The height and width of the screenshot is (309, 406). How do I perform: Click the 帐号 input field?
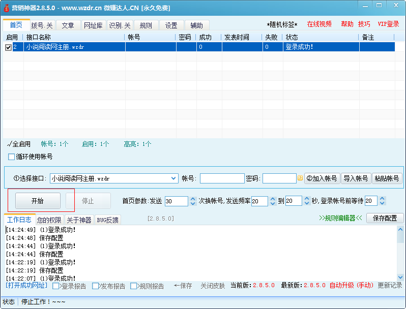(222, 178)
